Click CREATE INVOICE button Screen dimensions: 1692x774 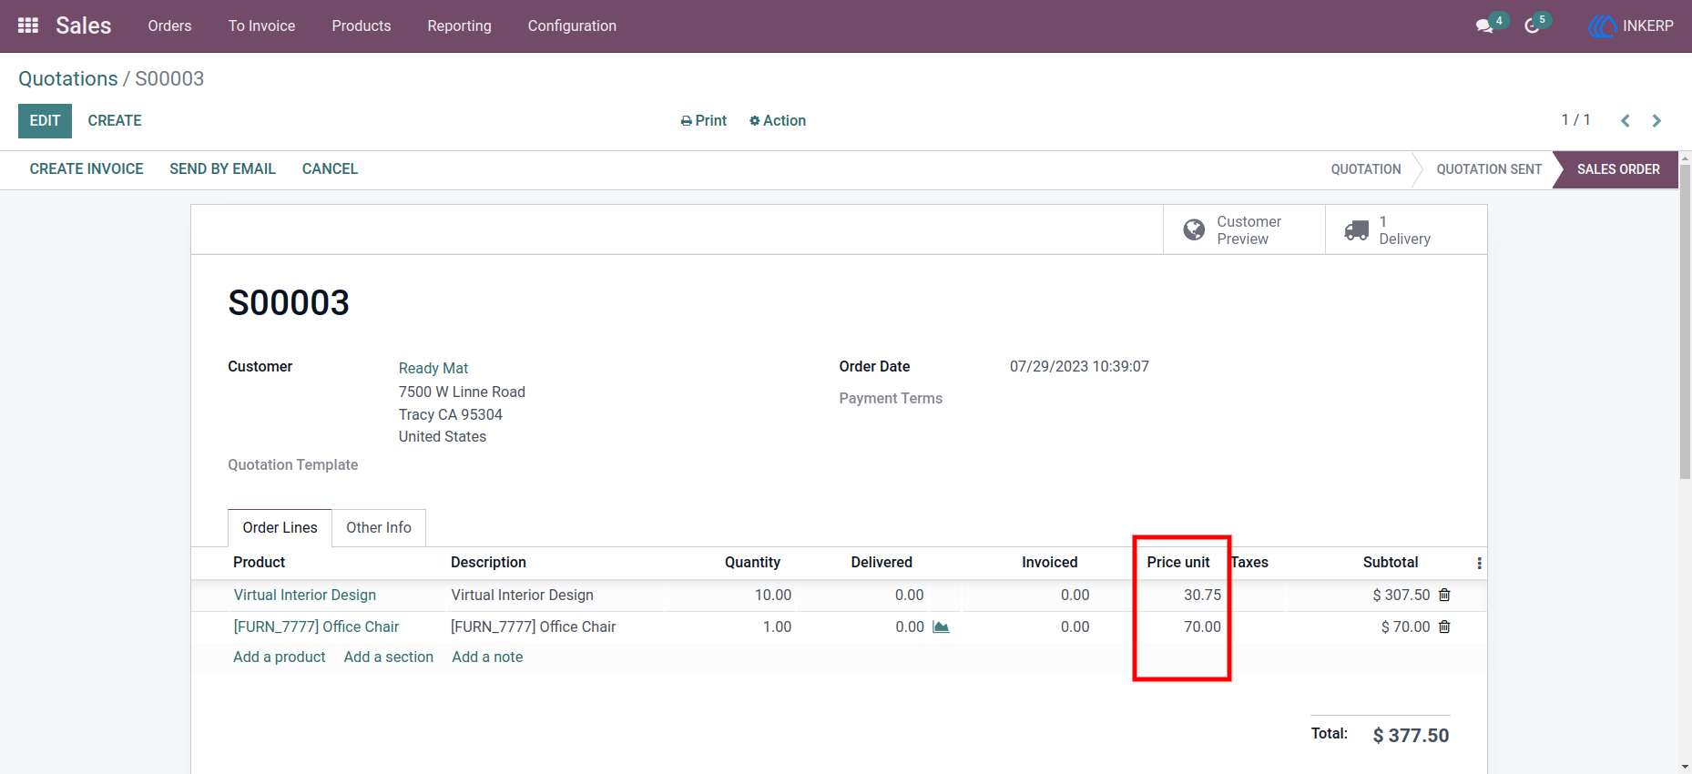tap(87, 168)
